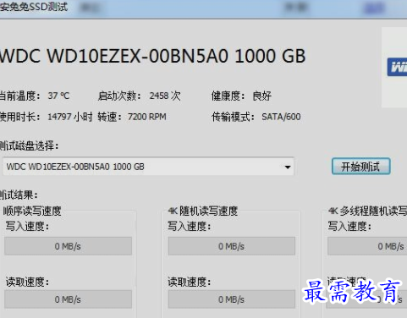Click the 顺序读写速度 group label

coord(32,211)
